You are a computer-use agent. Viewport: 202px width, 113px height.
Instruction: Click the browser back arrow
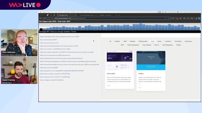[x=41, y=18]
